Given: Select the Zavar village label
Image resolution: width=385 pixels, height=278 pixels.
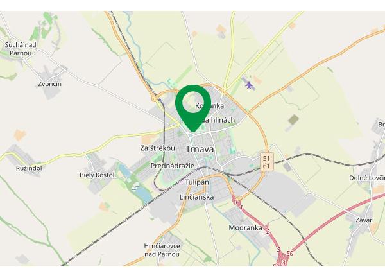Looking at the screenshot, I should (364, 220).
